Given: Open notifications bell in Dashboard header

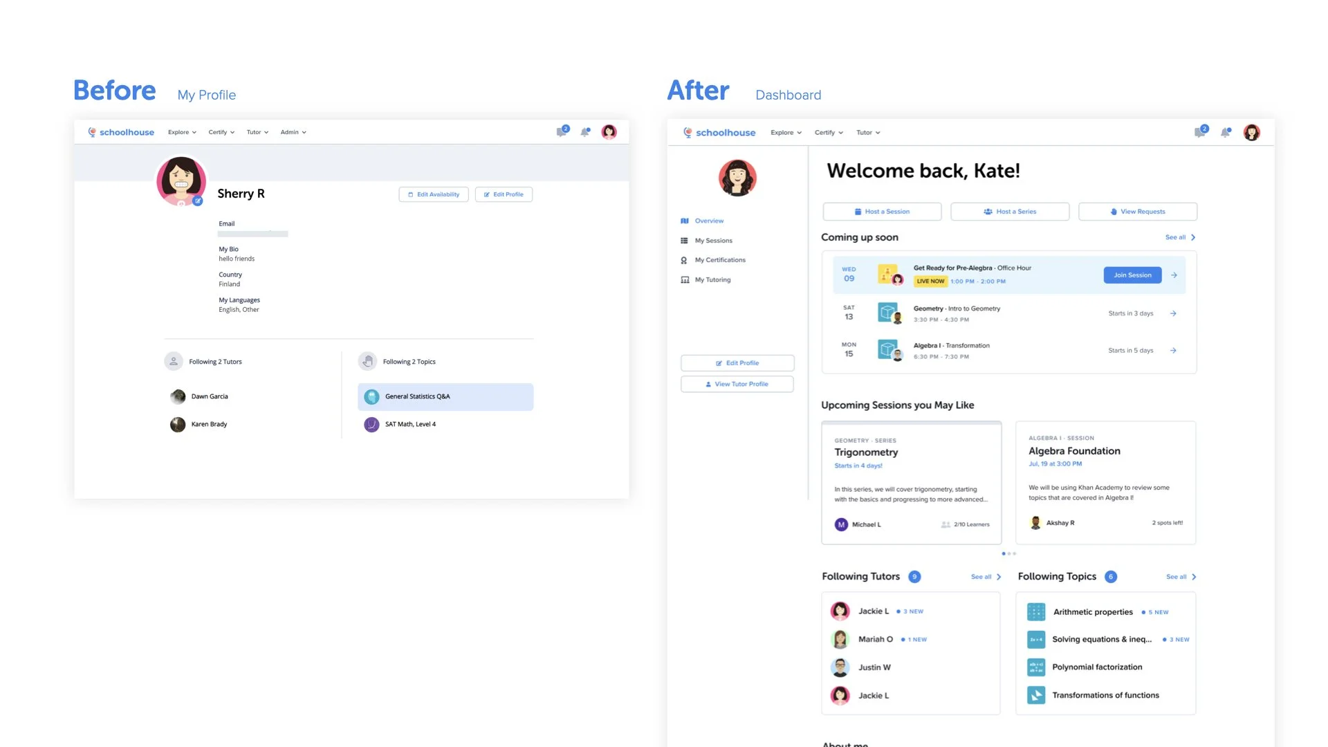Looking at the screenshot, I should tap(1225, 133).
